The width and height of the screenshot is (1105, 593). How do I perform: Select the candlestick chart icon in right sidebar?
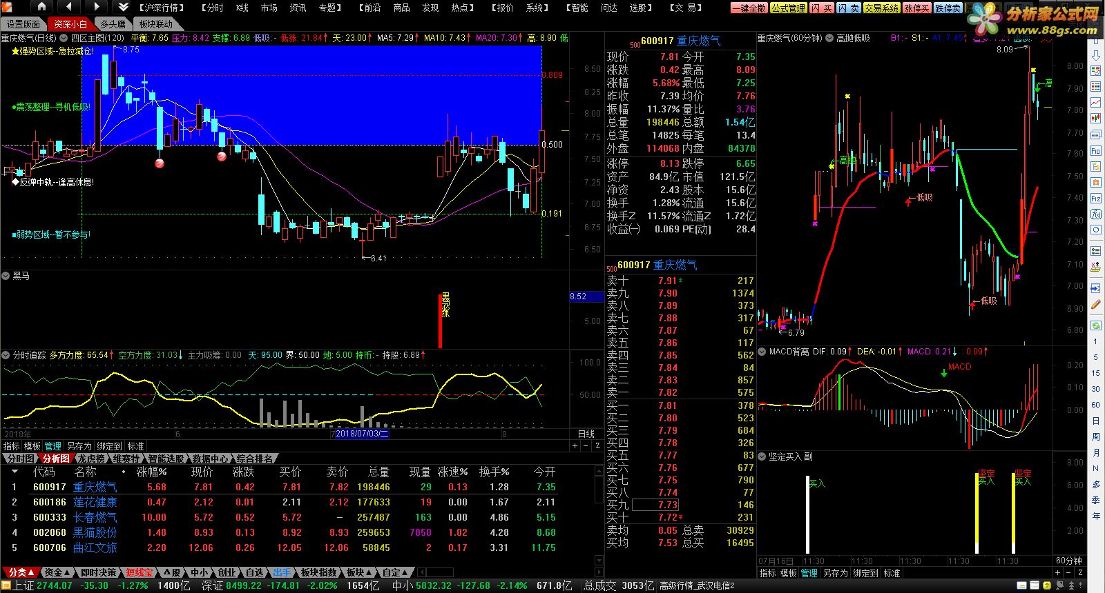[x=1096, y=119]
